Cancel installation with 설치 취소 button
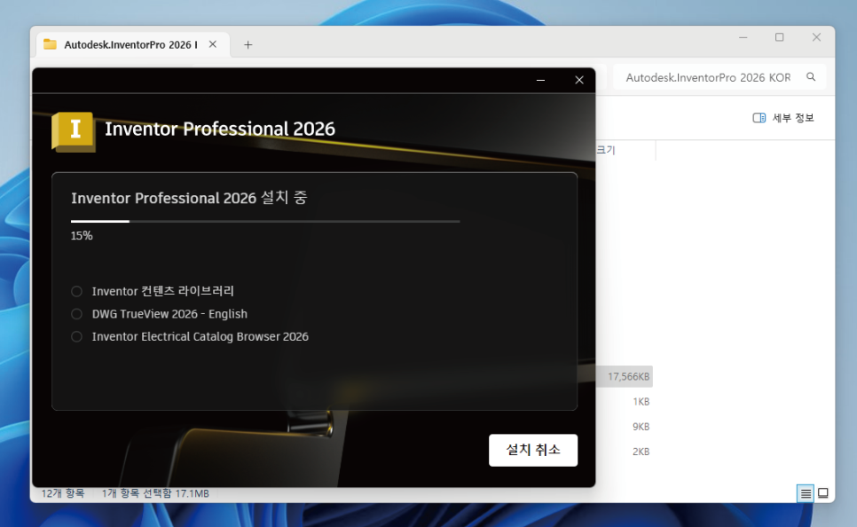The image size is (857, 527). [533, 450]
